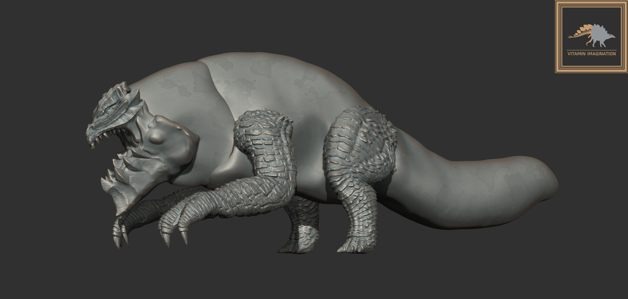
Task: Click the 'VITAMIN IMAGINATION' text
Action: [x=591, y=54]
